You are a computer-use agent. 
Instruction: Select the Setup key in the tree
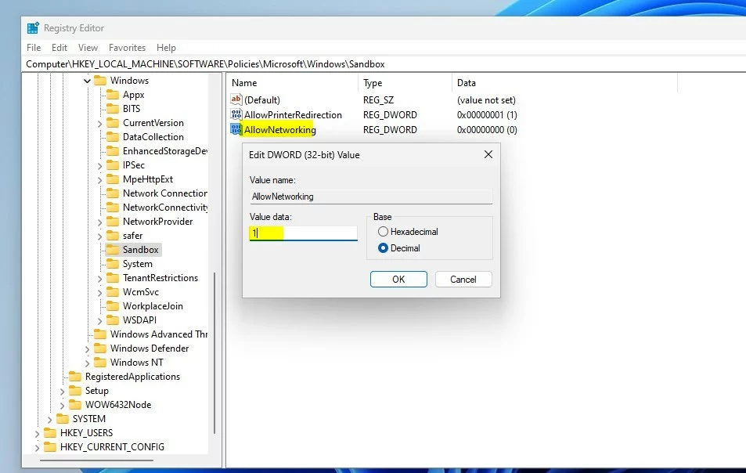click(96, 391)
